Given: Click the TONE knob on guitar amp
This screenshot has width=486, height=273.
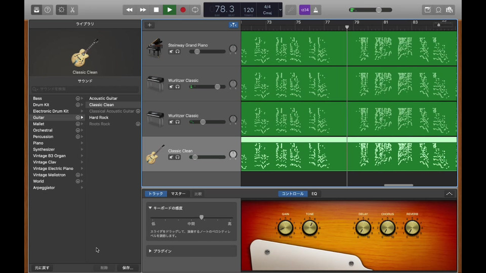Looking at the screenshot, I should click(310, 228).
